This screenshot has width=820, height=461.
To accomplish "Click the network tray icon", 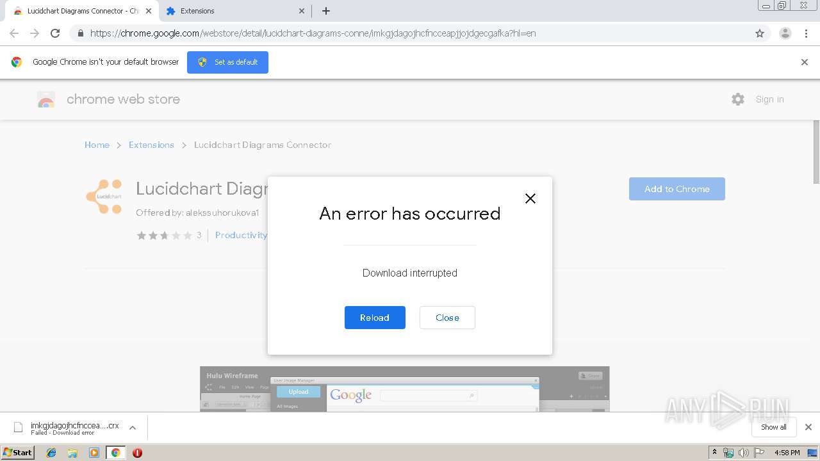I will pyautogui.click(x=728, y=453).
